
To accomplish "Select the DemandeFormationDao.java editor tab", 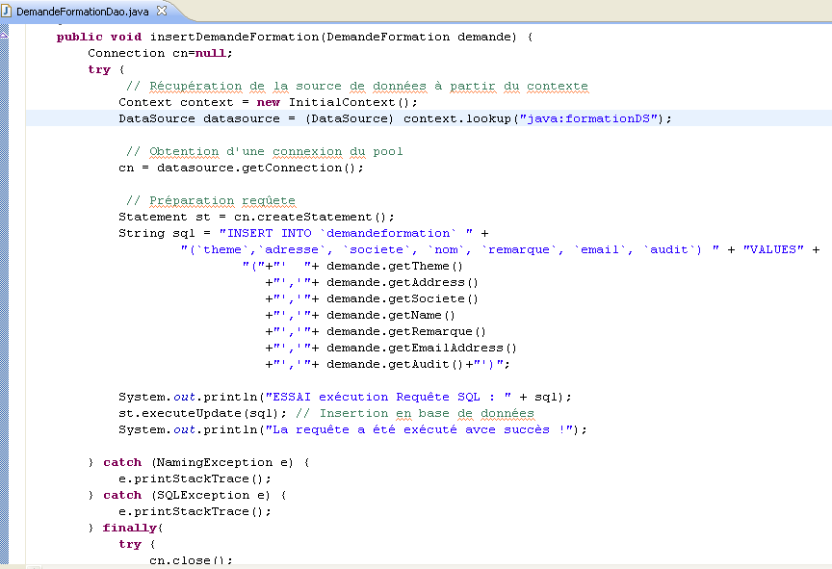I will coord(83,12).
